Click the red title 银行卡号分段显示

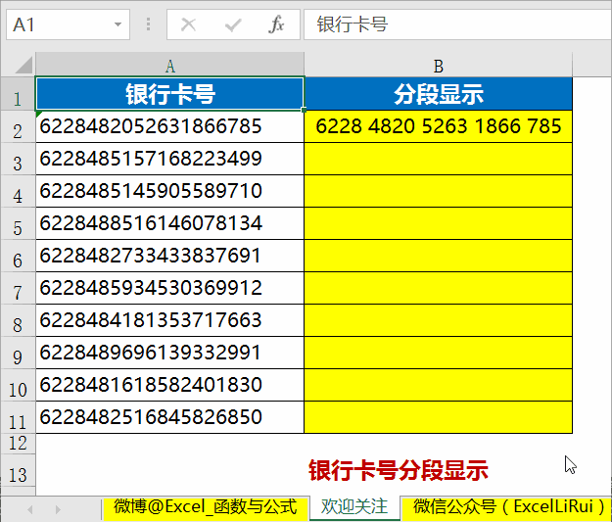coord(399,470)
